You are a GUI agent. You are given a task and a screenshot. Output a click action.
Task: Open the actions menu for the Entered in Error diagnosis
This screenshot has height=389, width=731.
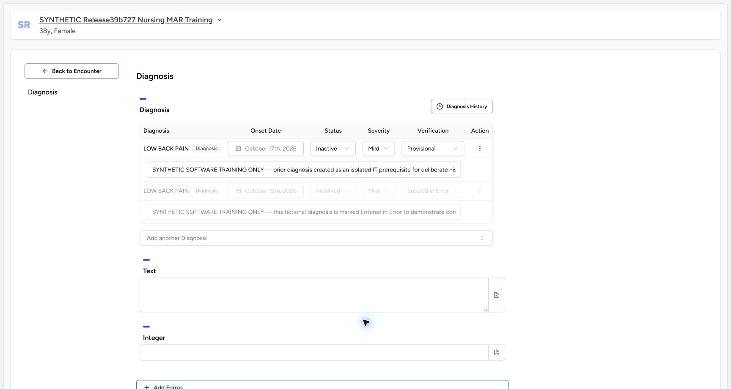480,191
